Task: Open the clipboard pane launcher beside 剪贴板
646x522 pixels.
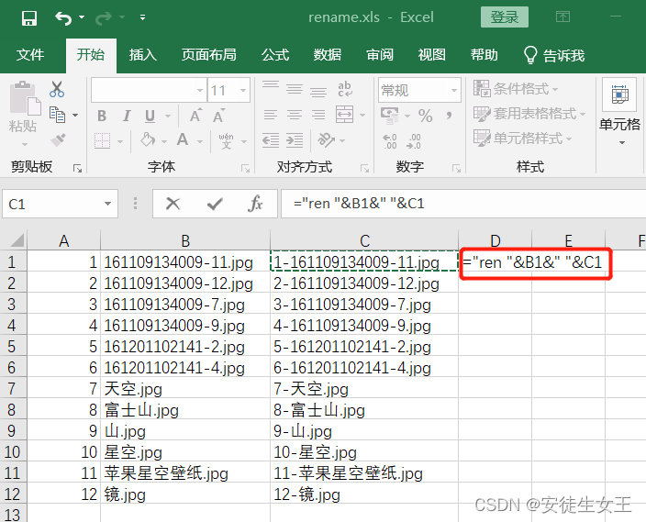Action: (x=77, y=168)
